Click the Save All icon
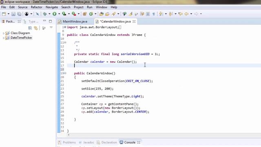 click(x=19, y=14)
